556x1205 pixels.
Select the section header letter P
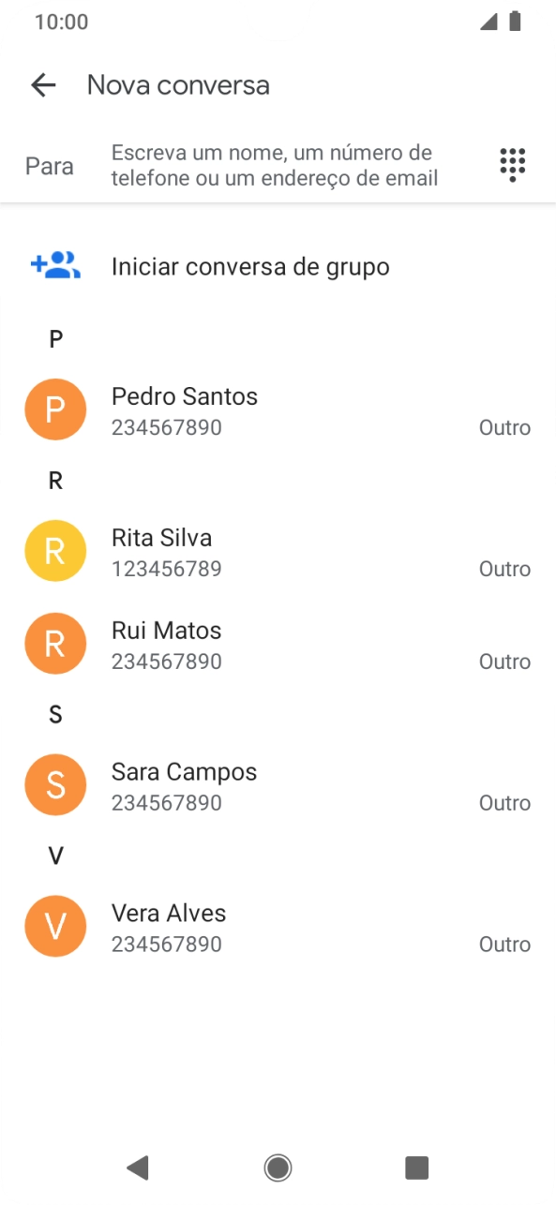point(55,338)
